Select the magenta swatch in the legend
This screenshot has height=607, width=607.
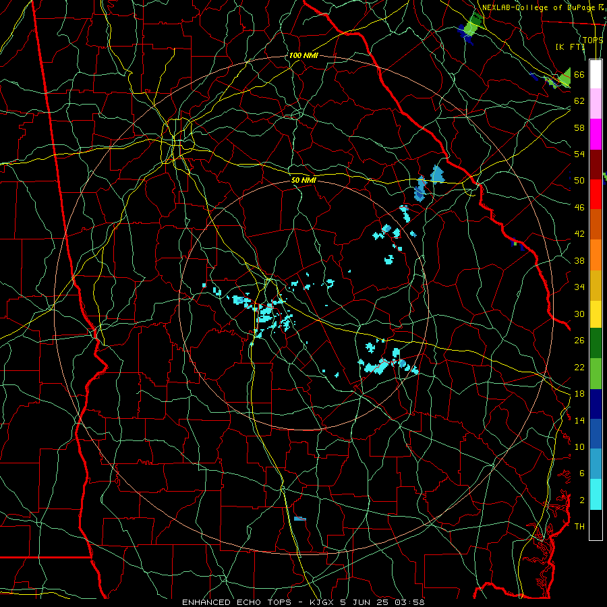(x=596, y=134)
